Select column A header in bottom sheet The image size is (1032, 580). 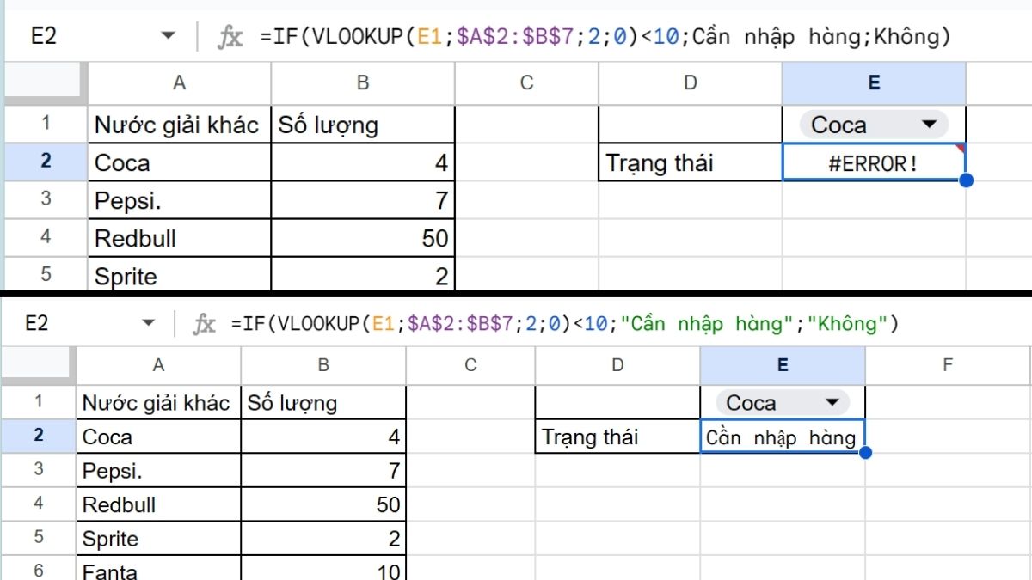[158, 365]
